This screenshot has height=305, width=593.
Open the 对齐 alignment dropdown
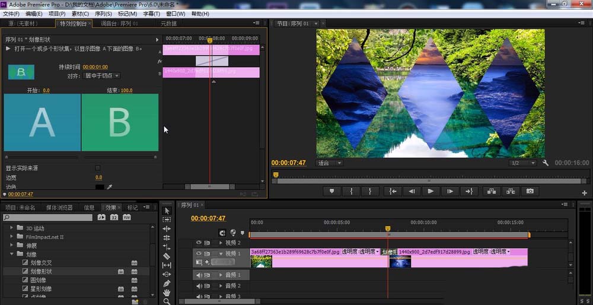[x=101, y=76]
